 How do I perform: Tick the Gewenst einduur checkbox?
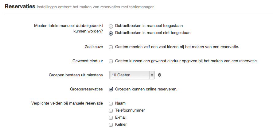(111, 61)
